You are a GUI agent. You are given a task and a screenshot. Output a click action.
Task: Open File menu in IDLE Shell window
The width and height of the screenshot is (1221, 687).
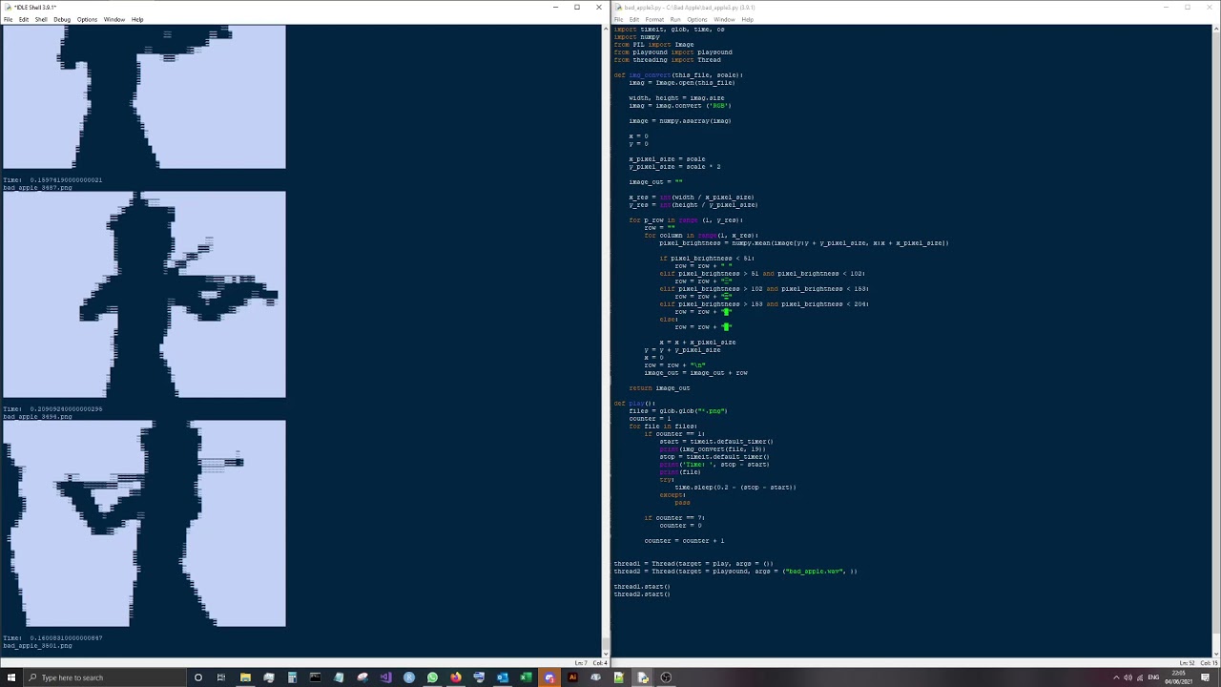click(x=8, y=19)
